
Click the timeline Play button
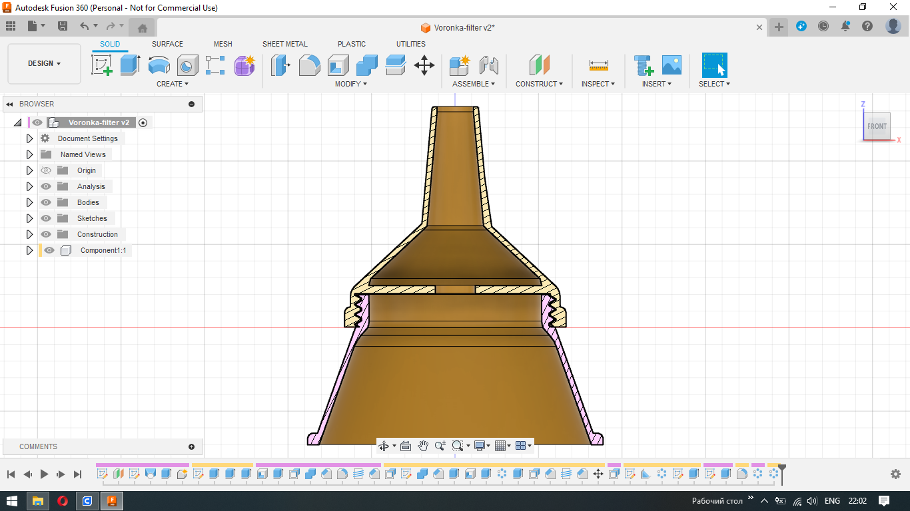tap(44, 474)
